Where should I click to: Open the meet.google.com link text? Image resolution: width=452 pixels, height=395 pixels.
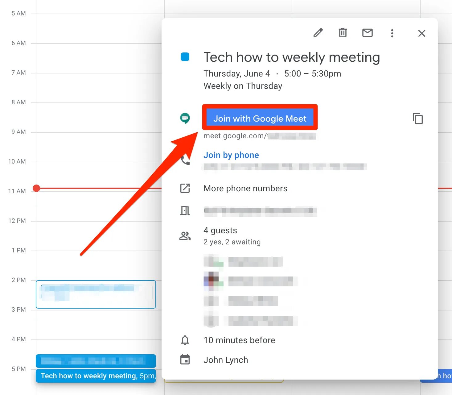click(260, 136)
